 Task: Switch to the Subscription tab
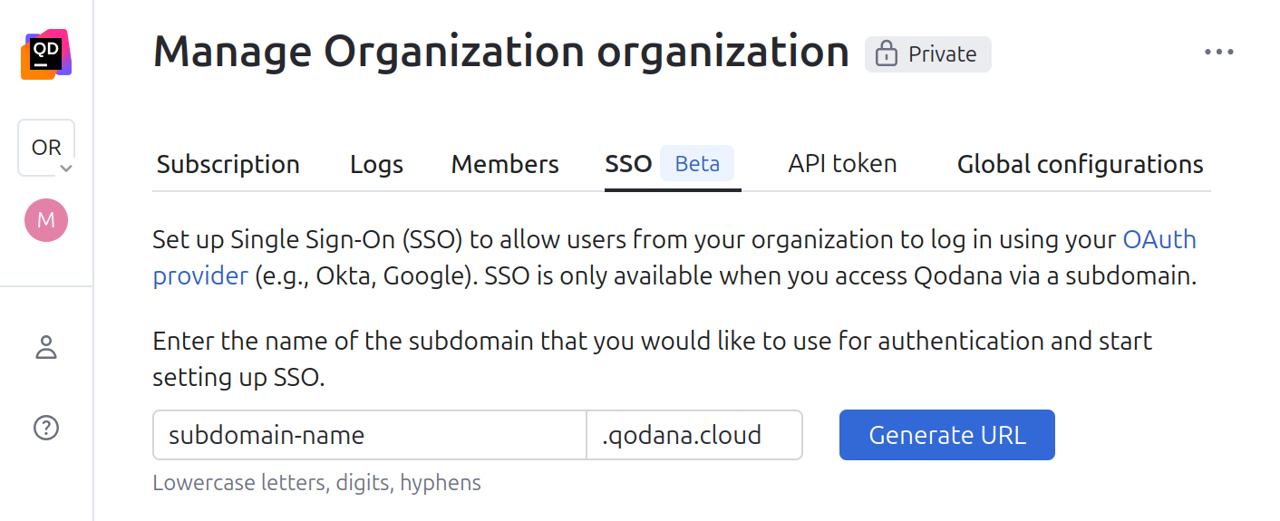point(228,164)
